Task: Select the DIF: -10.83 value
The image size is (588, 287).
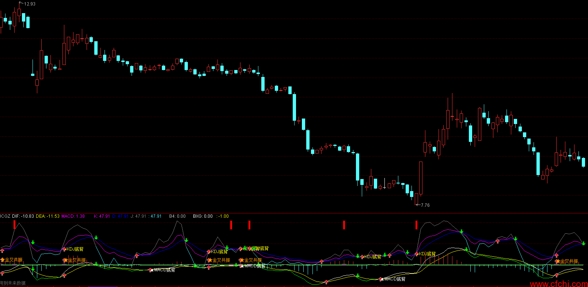Action: coord(23,216)
